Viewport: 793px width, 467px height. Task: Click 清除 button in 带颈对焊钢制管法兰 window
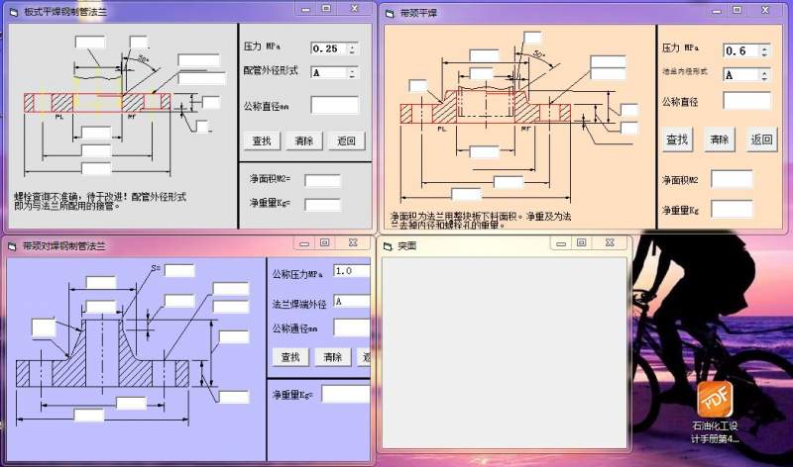pyautogui.click(x=332, y=357)
